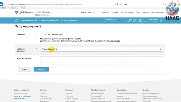Click 'Работа в Личном Кабинете' footer link
The width and height of the screenshot is (181, 102).
152,99
